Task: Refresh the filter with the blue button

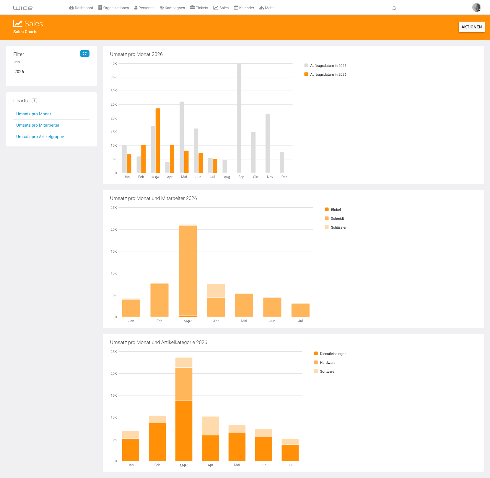Action: click(85, 54)
